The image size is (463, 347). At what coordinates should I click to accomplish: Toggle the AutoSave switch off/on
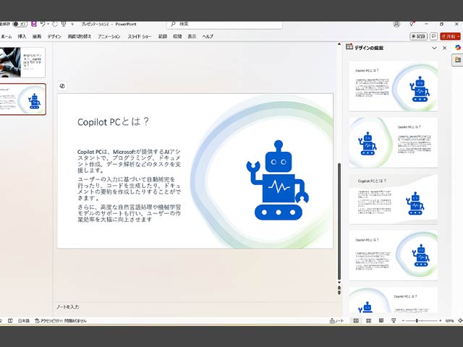click(20, 24)
